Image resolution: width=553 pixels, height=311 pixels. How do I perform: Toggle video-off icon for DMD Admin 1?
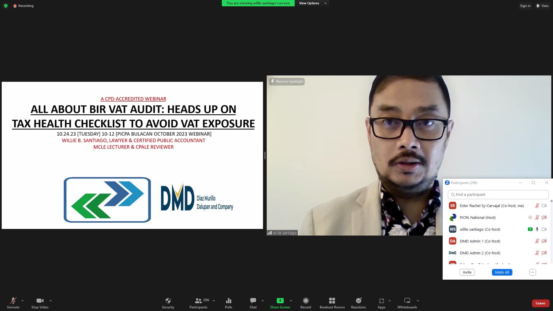(x=544, y=241)
